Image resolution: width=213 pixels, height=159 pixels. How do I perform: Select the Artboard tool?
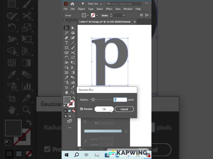[67, 87]
